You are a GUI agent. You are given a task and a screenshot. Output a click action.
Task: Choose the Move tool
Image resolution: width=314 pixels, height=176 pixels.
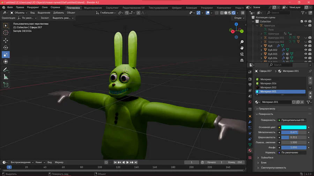6,40
